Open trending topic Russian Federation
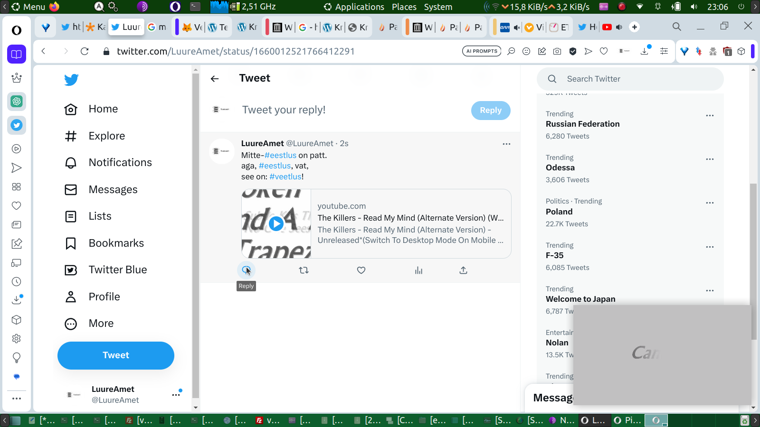 583,124
